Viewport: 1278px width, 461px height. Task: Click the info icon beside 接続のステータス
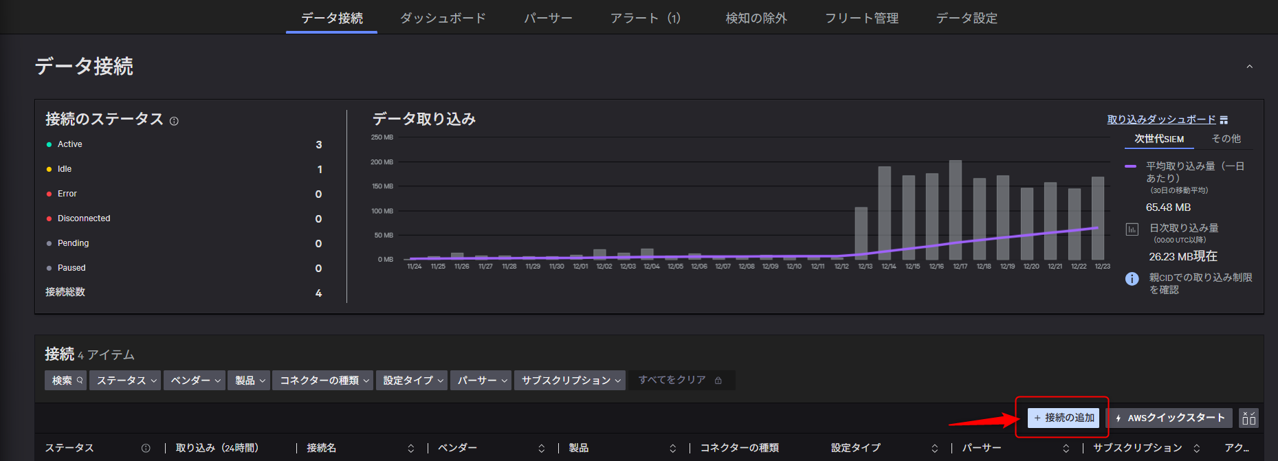click(x=174, y=121)
